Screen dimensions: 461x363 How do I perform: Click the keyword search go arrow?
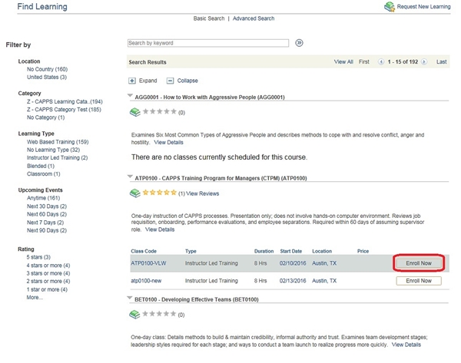pos(300,44)
